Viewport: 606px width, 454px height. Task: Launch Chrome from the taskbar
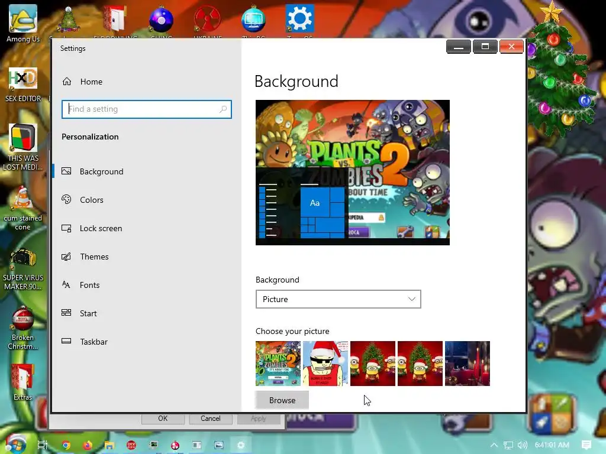tap(66, 445)
